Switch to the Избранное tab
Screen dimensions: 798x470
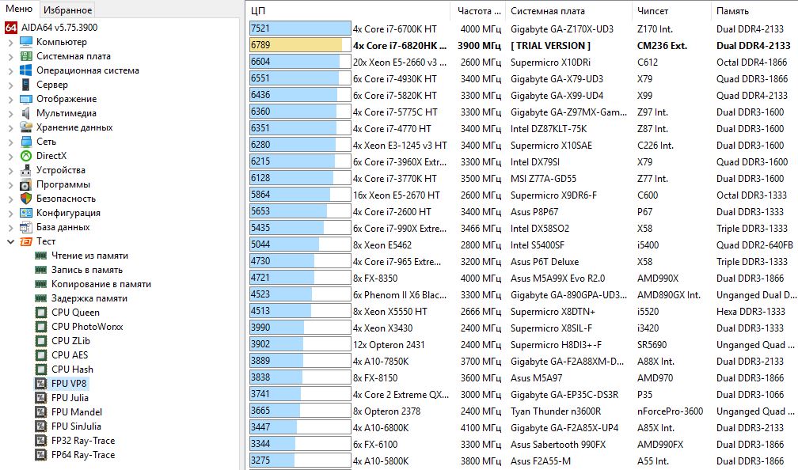[68, 9]
